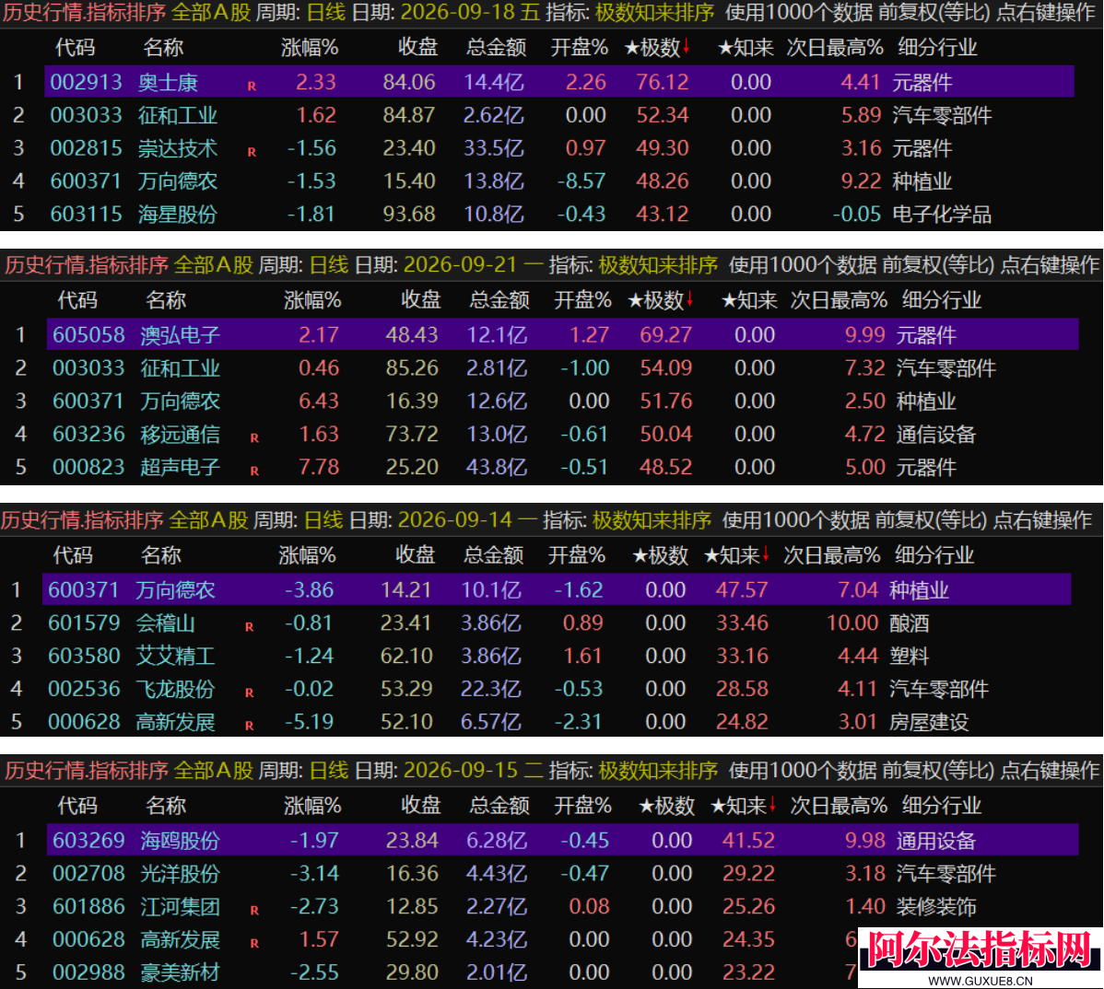
Task: Click the R marker beside 超声电子
Action: 254,471
